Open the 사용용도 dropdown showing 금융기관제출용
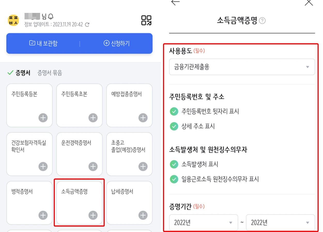The height and width of the screenshot is (232, 323). point(242,67)
